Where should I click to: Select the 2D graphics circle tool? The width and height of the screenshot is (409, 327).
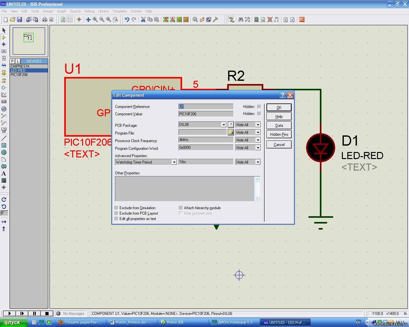[4, 152]
